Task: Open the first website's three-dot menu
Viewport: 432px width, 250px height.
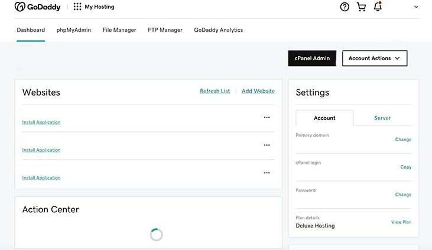Action: tap(267, 117)
